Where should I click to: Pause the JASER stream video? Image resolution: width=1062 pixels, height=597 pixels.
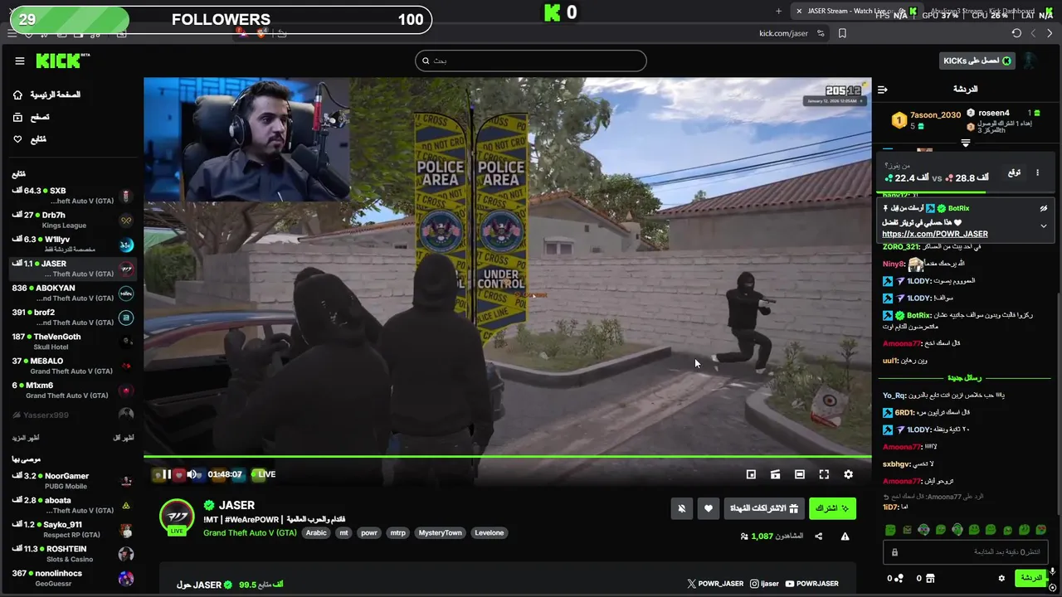[x=167, y=474]
